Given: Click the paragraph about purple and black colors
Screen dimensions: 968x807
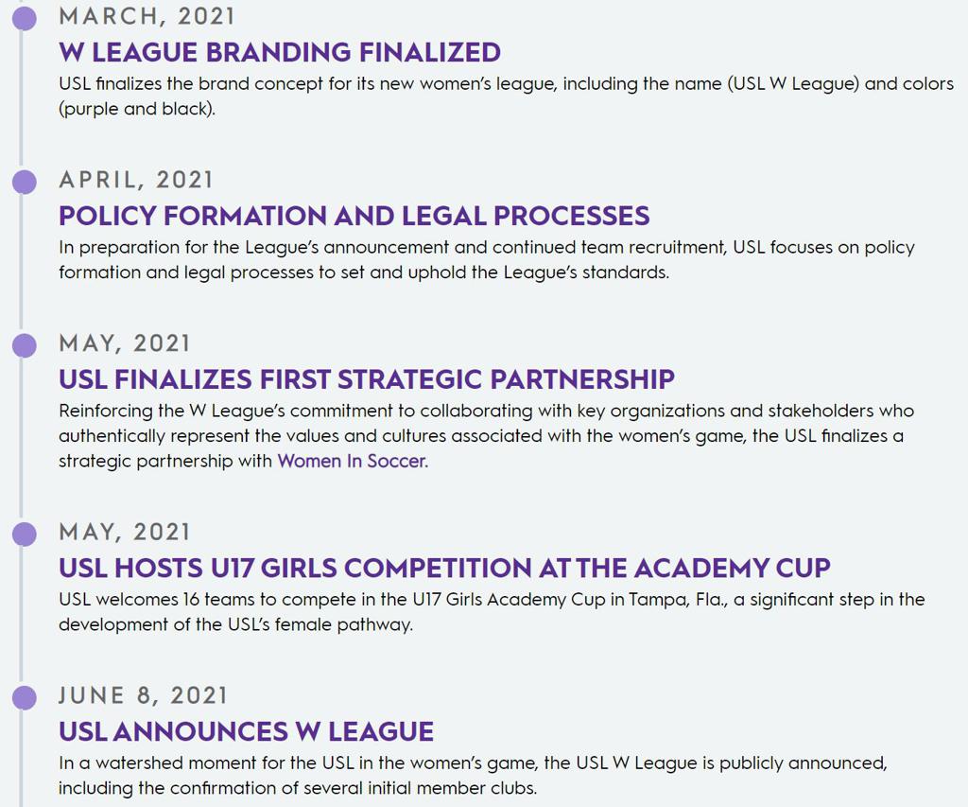Looking at the screenshot, I should pyautogui.click(x=505, y=96).
